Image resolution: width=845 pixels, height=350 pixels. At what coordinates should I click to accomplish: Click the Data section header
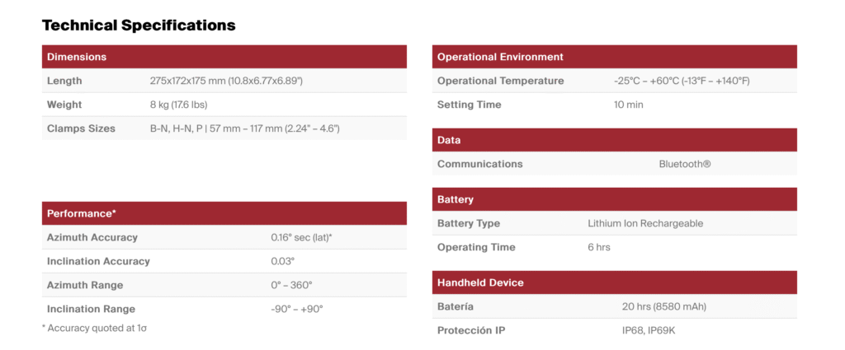[449, 140]
